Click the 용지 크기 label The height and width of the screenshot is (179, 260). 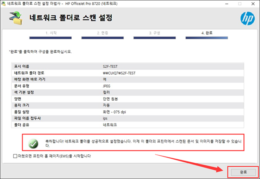point(22,105)
